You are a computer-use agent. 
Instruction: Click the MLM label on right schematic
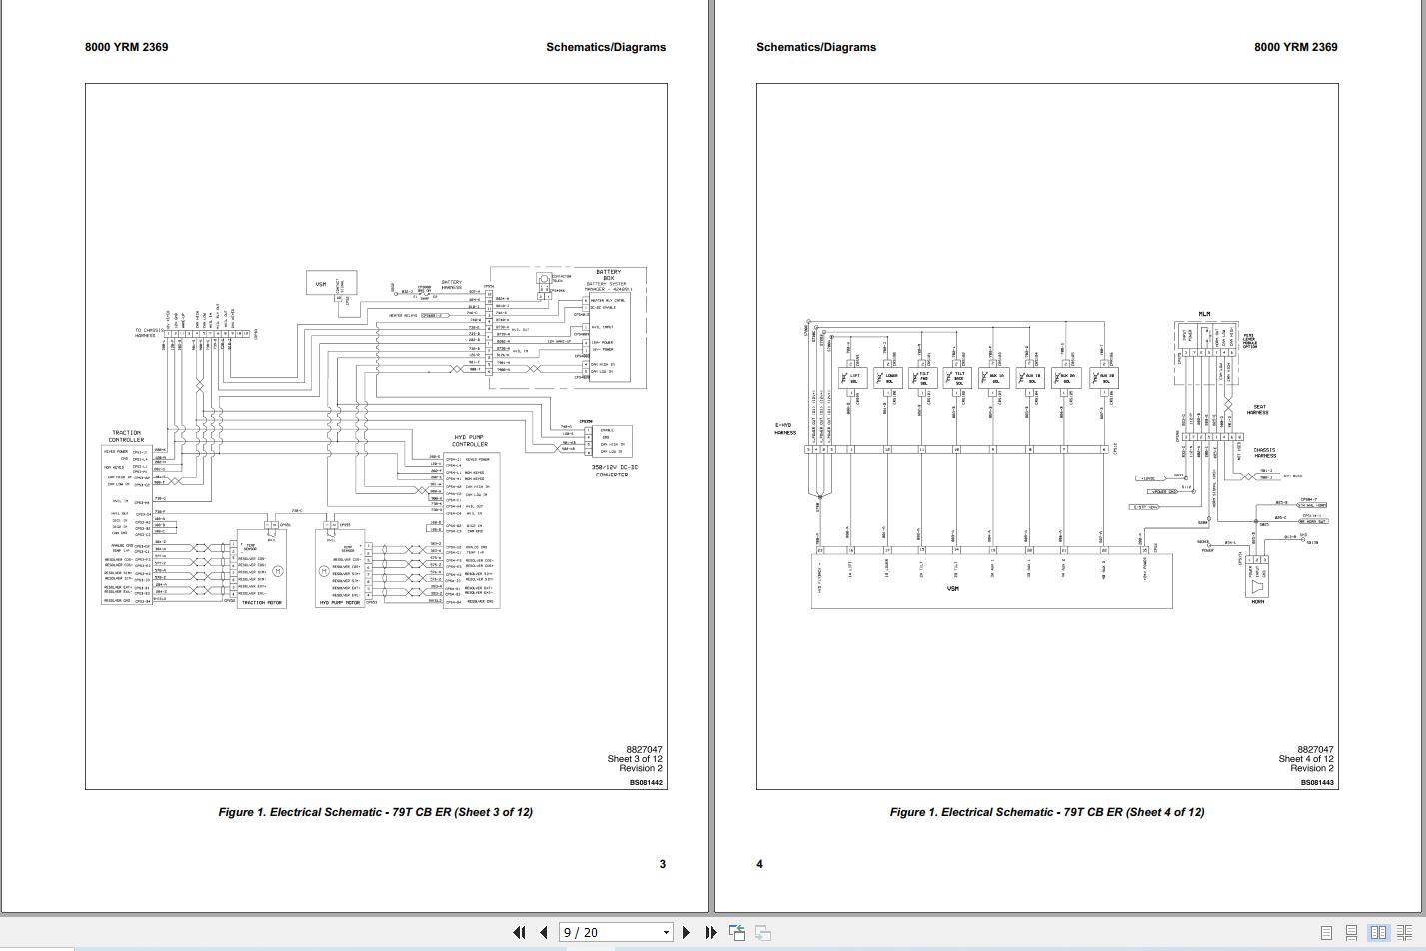click(1204, 314)
